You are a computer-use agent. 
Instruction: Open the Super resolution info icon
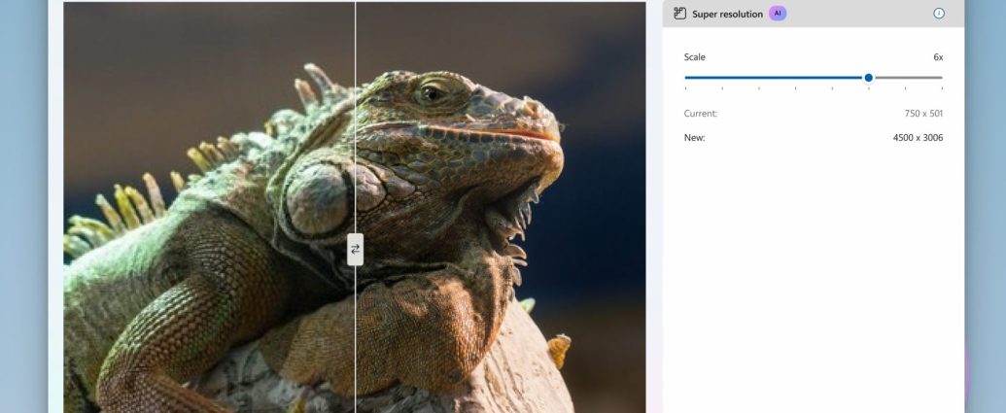coord(939,14)
